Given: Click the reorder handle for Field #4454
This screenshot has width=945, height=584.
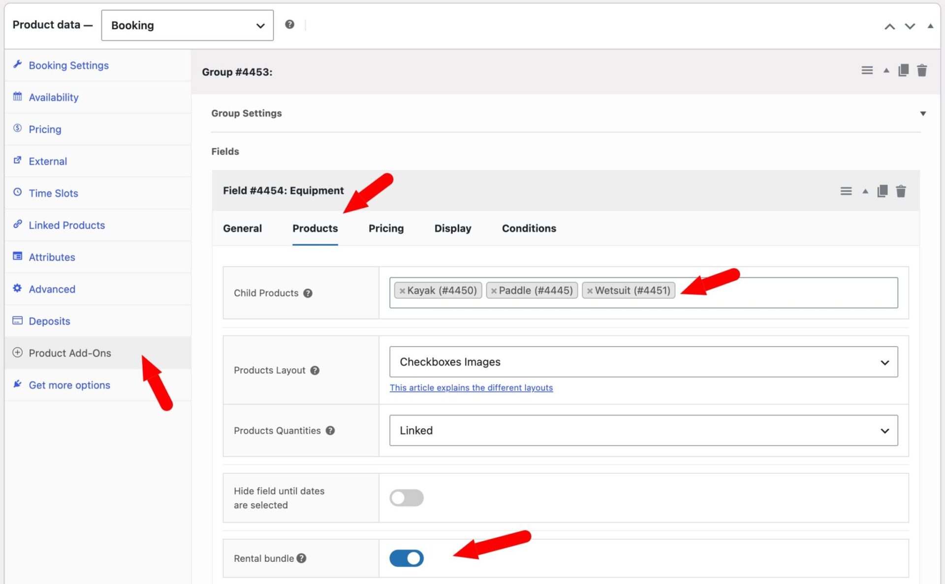Looking at the screenshot, I should point(846,191).
